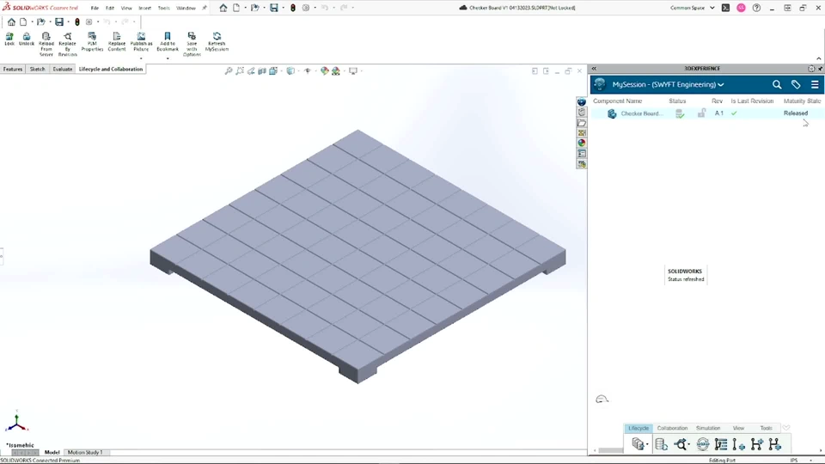Image resolution: width=825 pixels, height=464 pixels.
Task: Click the Home icon in the title bar
Action: pos(223,8)
